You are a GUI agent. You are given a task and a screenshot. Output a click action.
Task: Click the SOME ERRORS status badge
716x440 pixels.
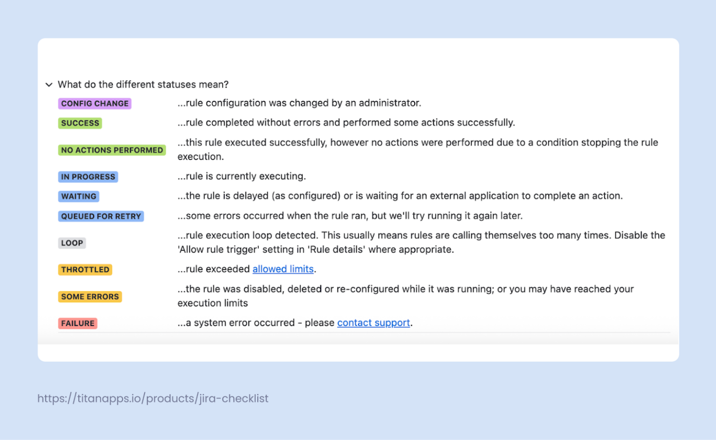point(89,297)
